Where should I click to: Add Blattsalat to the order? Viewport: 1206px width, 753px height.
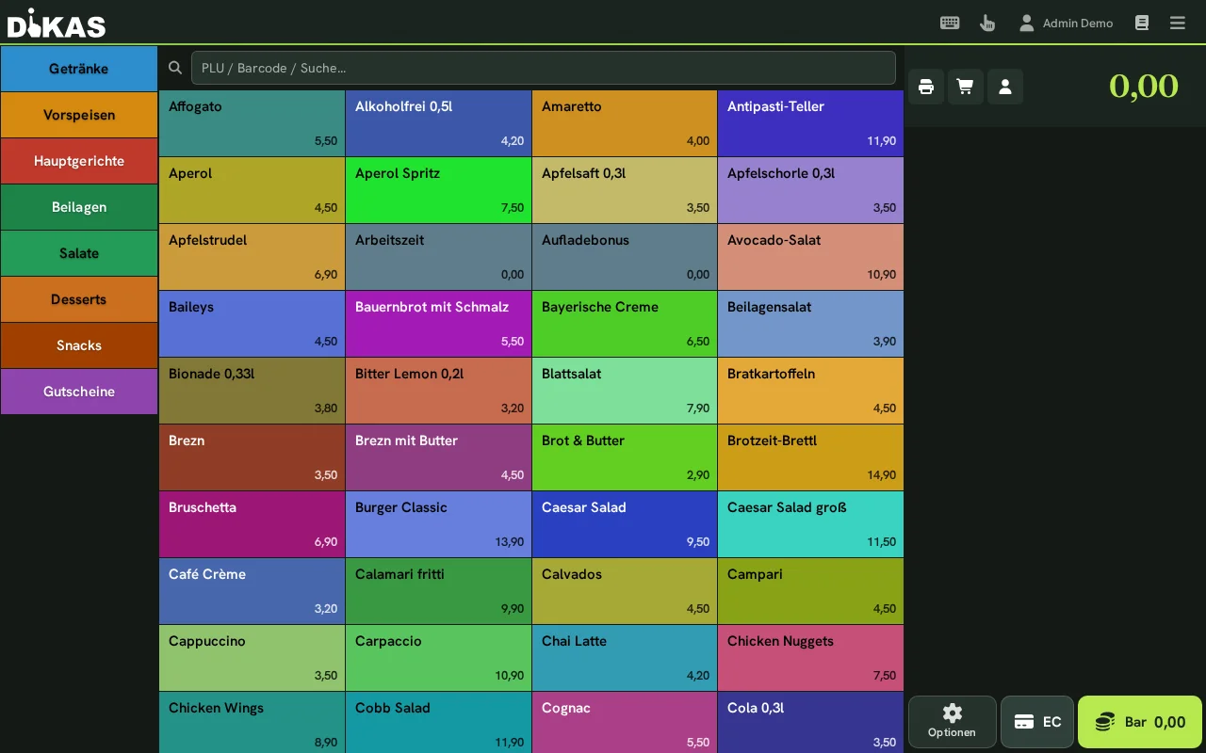[625, 391]
